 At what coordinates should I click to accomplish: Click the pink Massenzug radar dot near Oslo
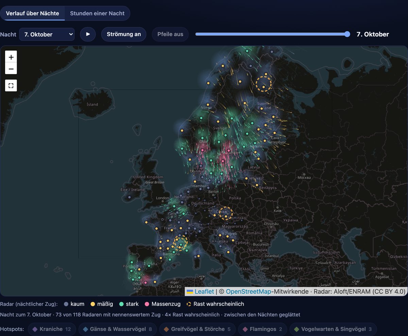click(203, 150)
